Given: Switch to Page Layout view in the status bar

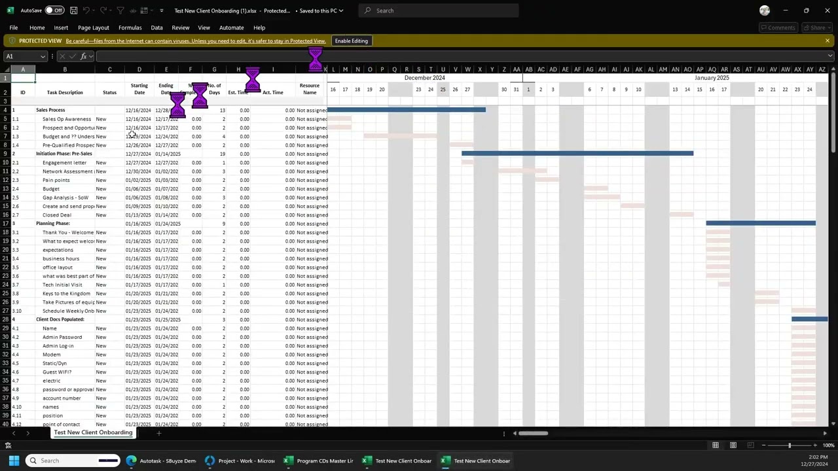Looking at the screenshot, I should 733,445.
